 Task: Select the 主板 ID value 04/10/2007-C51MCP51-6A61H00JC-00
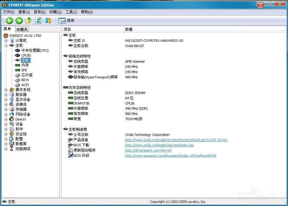154,41
